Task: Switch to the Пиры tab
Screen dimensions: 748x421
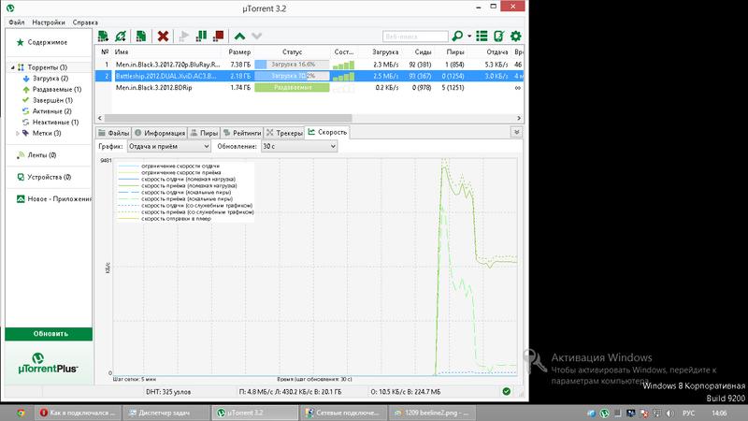Action: pos(204,133)
